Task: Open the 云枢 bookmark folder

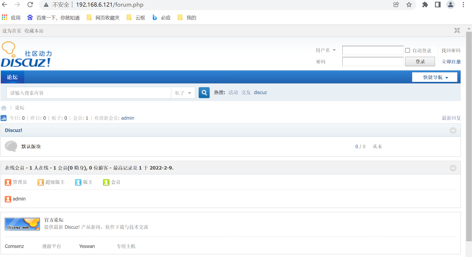Action: click(x=136, y=18)
